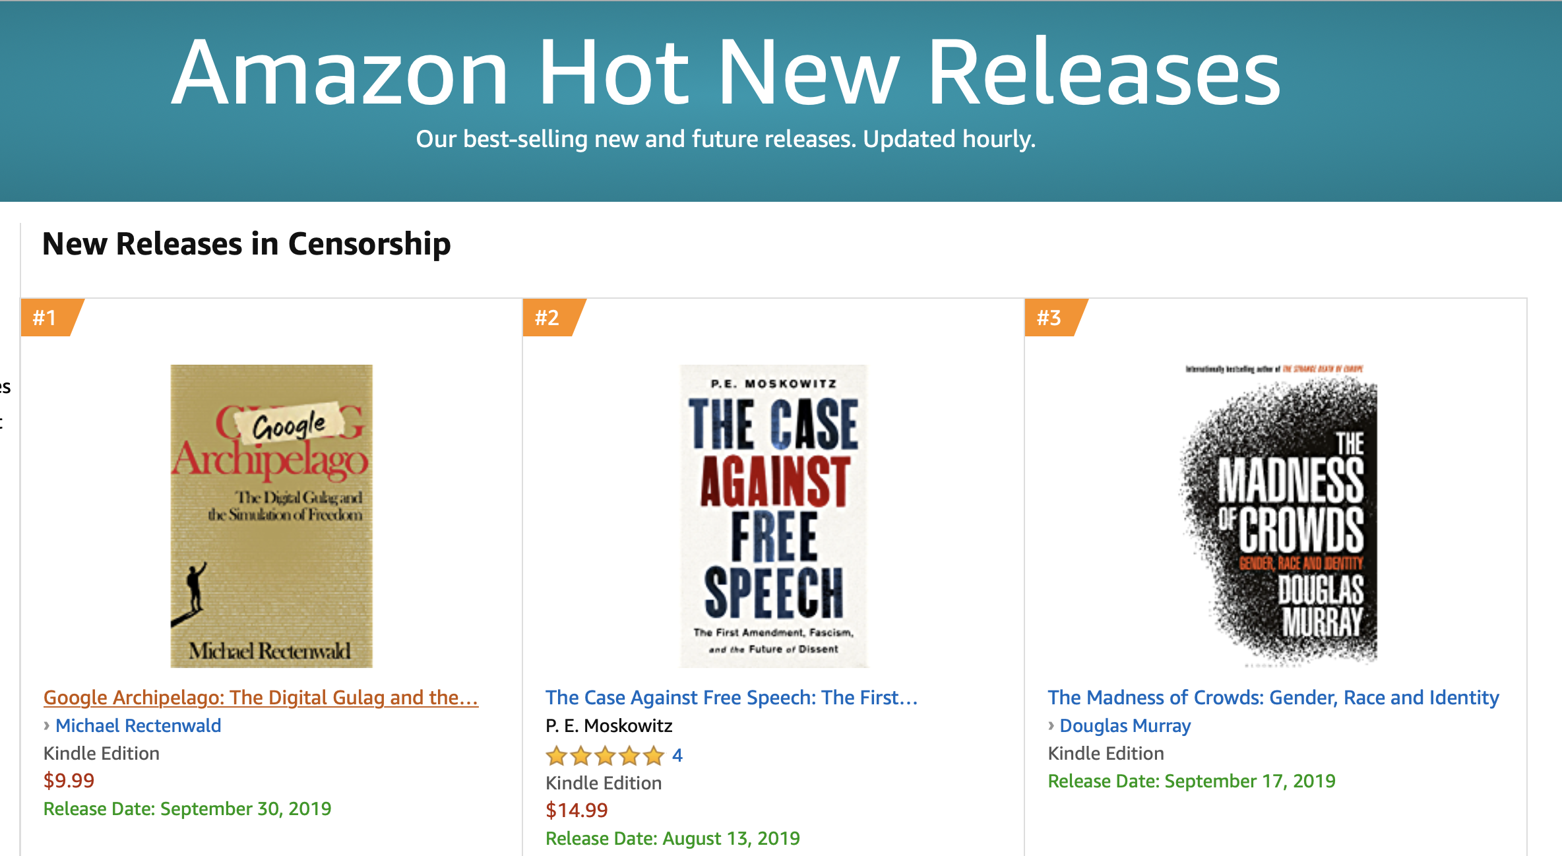Viewport: 1562px width, 856px height.
Task: Click the chevron before Douglas Murray
Action: (1051, 725)
